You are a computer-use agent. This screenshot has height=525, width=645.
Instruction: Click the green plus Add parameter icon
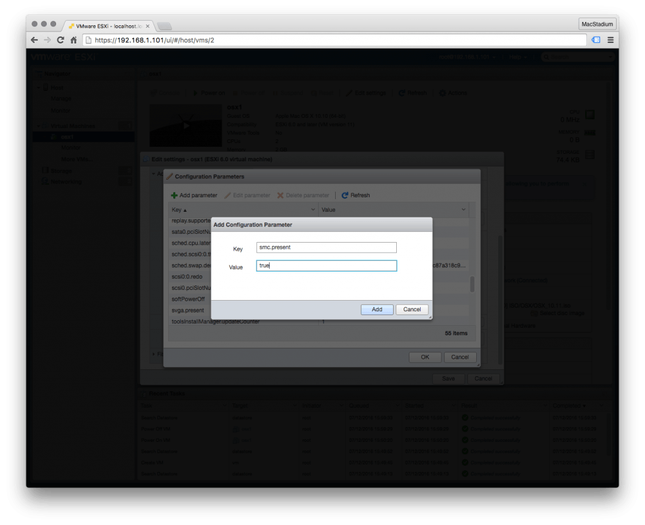(x=174, y=195)
